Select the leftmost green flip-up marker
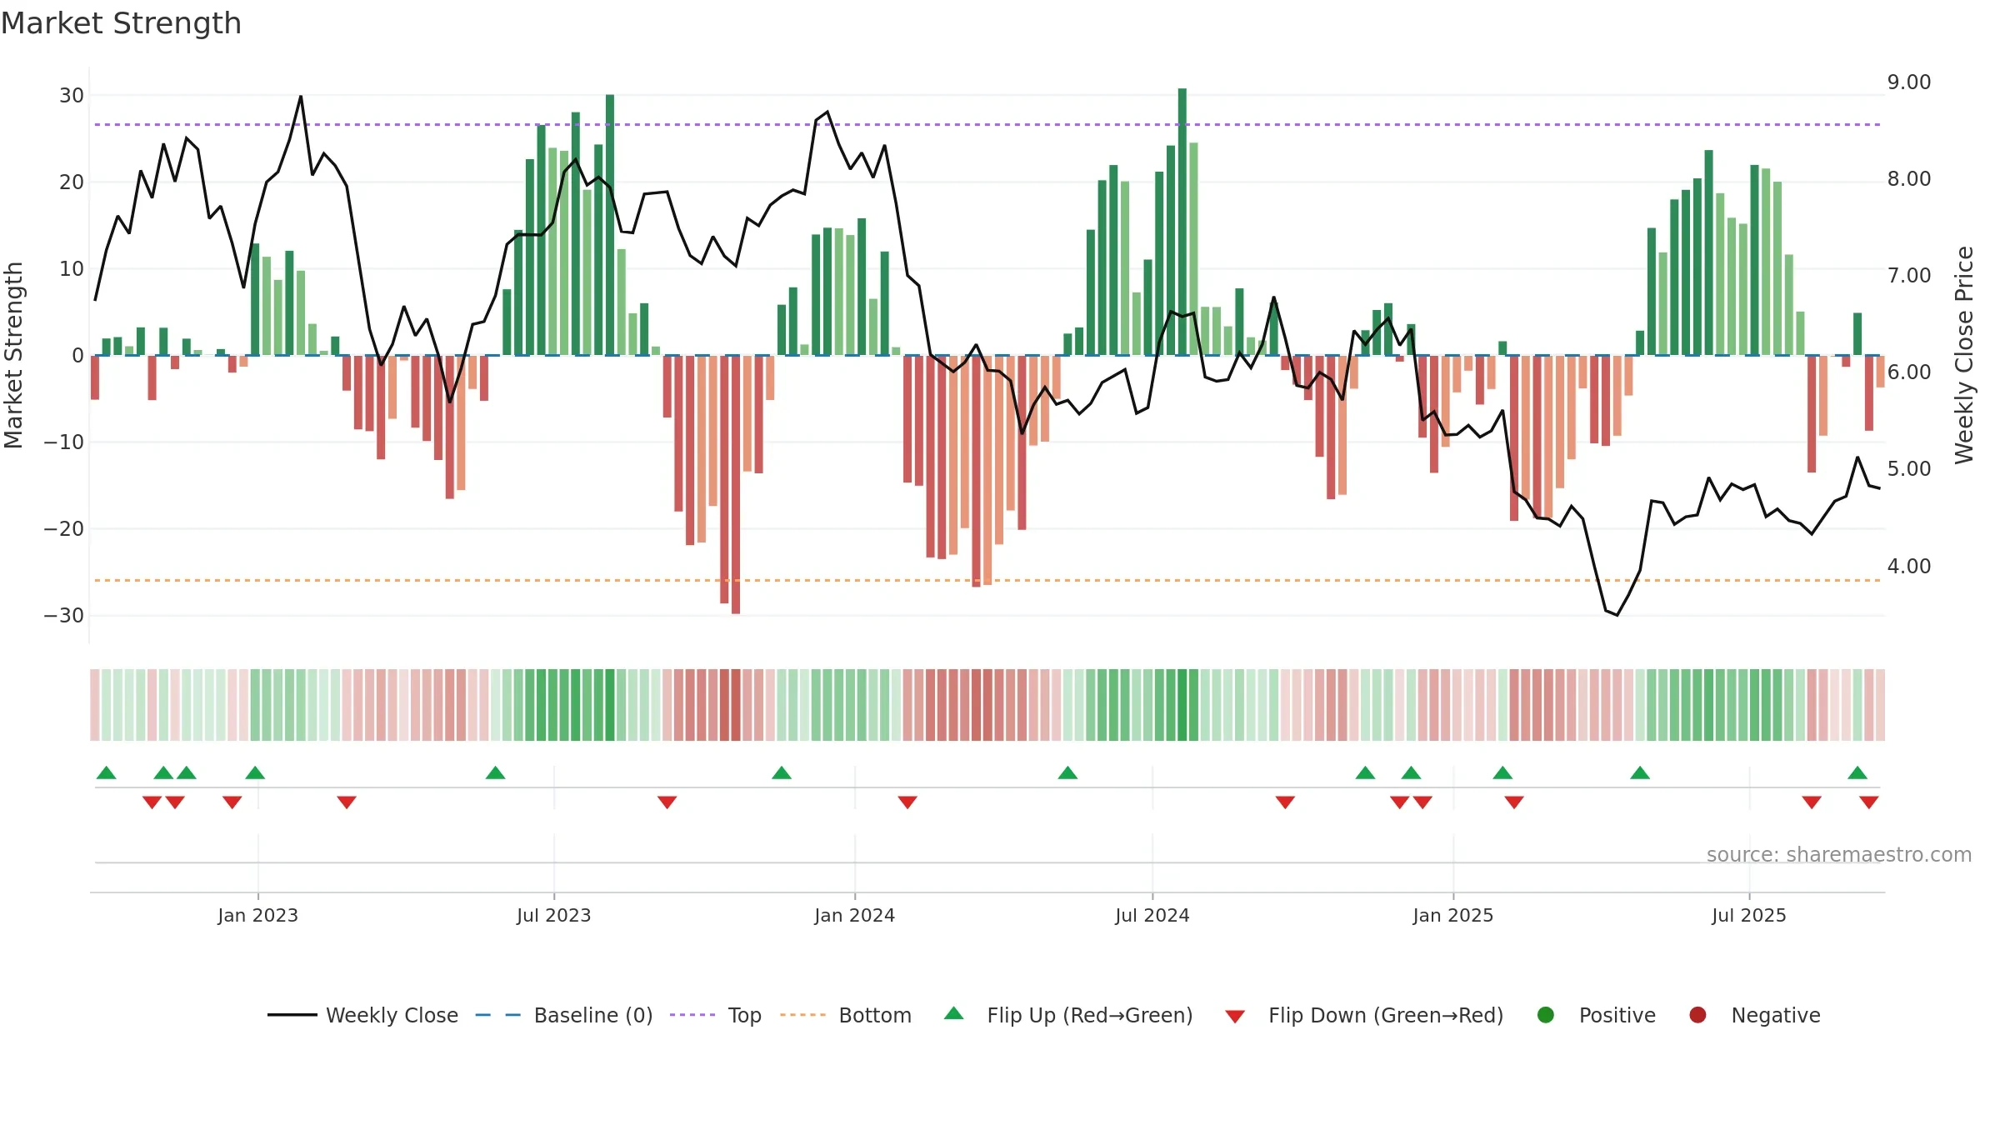 pyautogui.click(x=106, y=772)
